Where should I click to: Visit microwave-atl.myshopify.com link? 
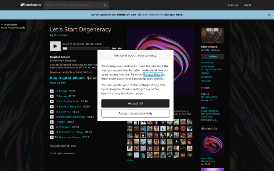point(211,68)
